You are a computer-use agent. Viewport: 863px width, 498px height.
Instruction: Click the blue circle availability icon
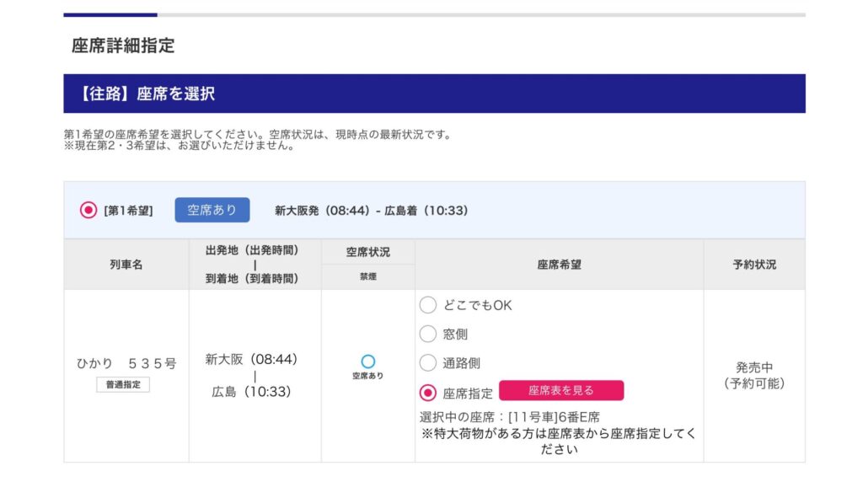point(367,361)
